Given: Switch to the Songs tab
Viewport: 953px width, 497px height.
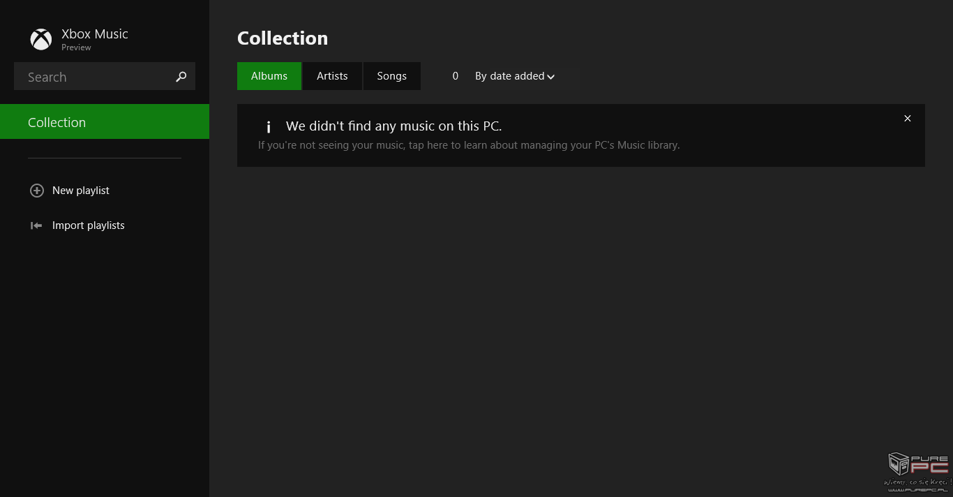Looking at the screenshot, I should (392, 76).
